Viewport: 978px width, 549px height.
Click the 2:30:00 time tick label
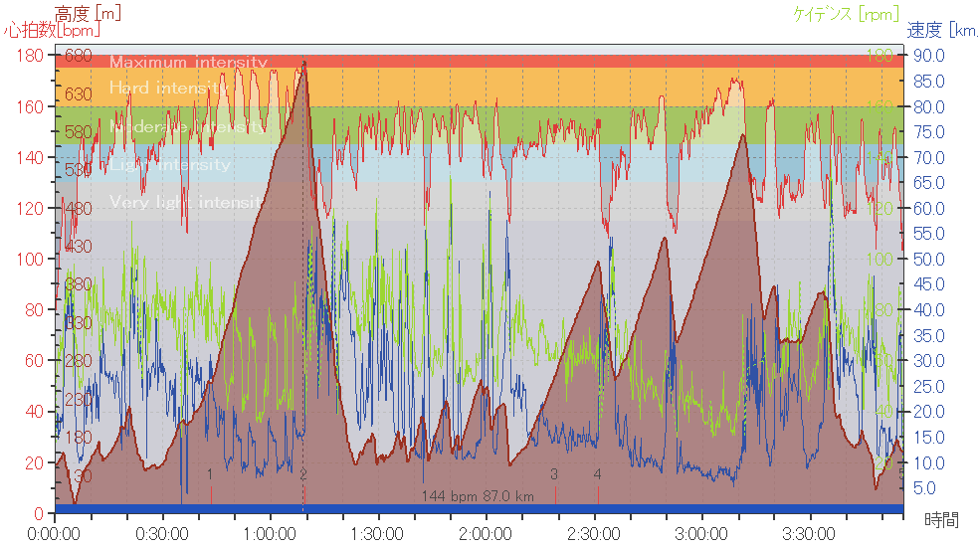(x=594, y=534)
